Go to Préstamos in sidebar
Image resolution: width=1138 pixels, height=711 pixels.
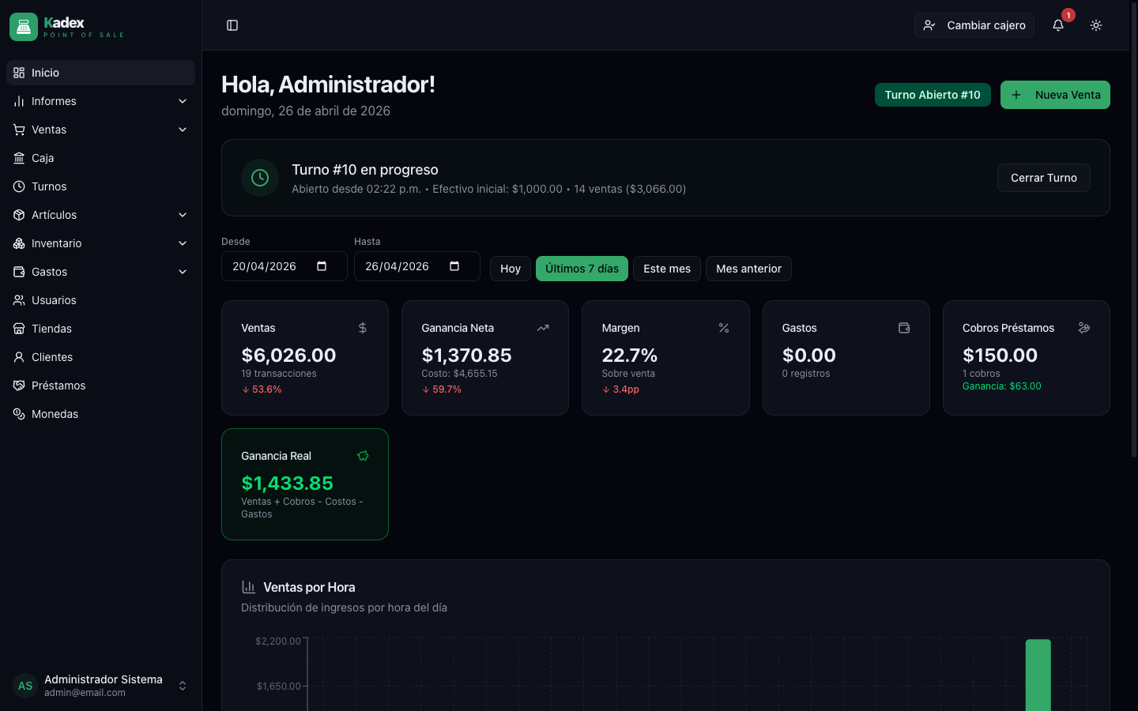tap(58, 386)
